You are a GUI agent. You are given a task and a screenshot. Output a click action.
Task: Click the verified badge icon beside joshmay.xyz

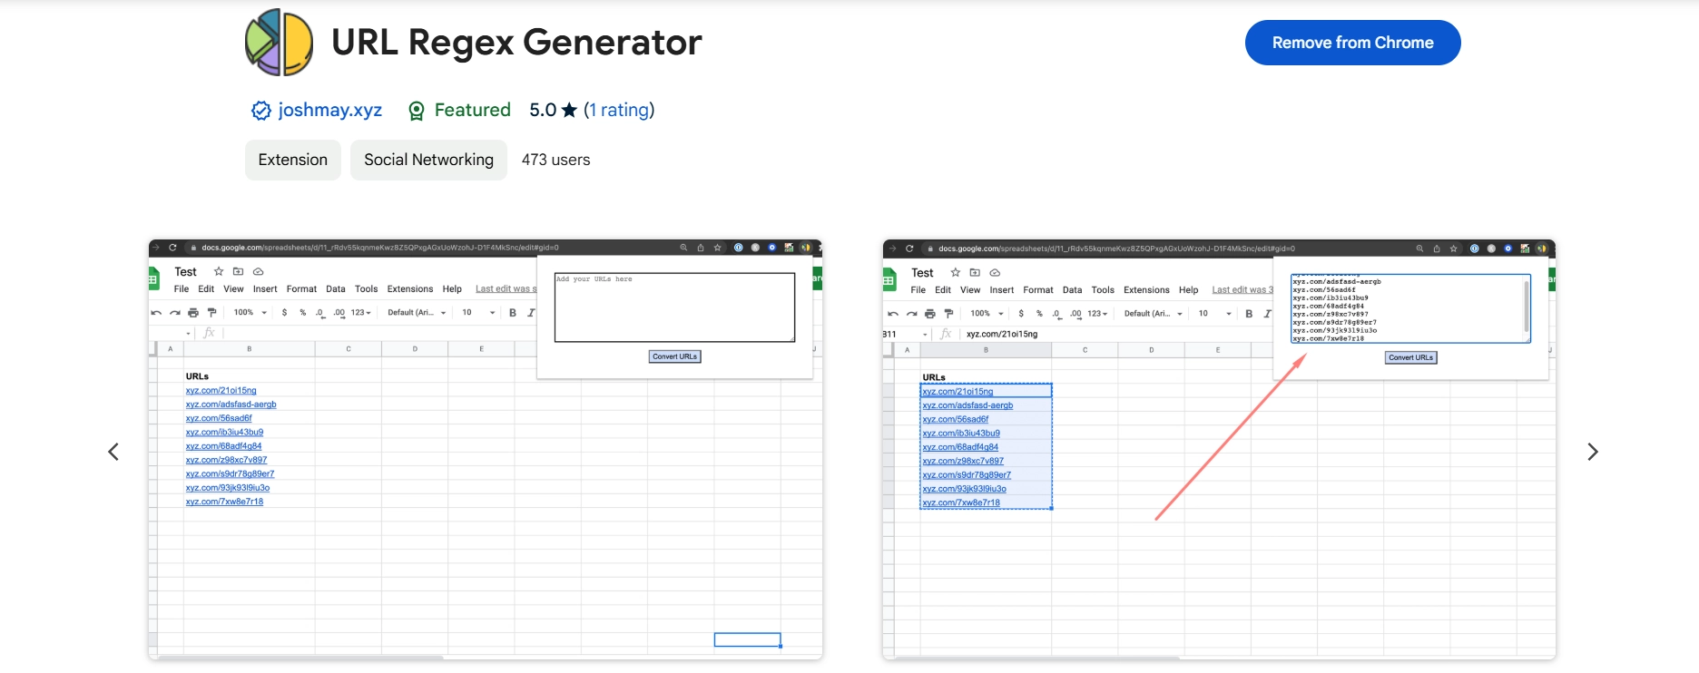point(261,111)
